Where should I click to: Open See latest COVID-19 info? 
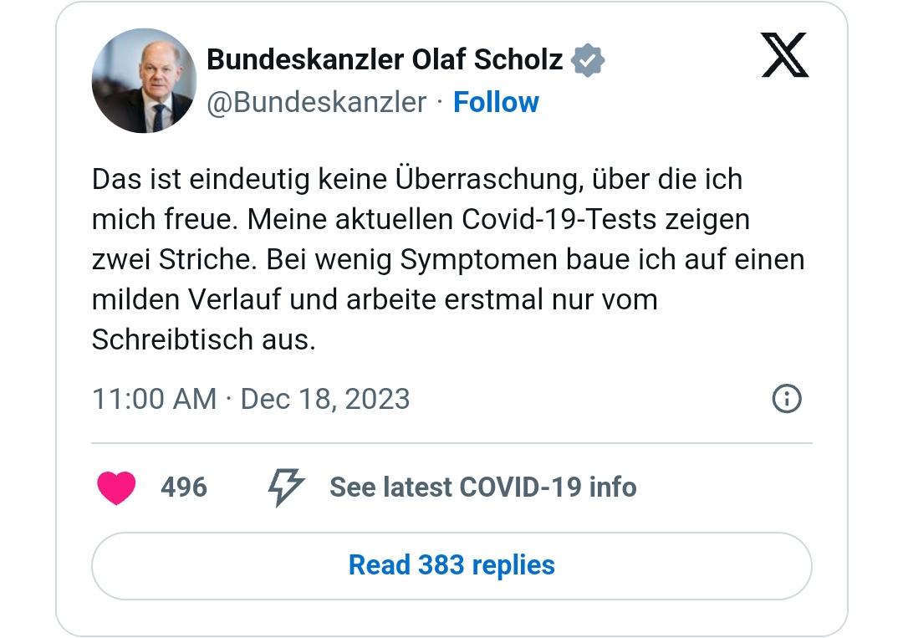coord(483,487)
